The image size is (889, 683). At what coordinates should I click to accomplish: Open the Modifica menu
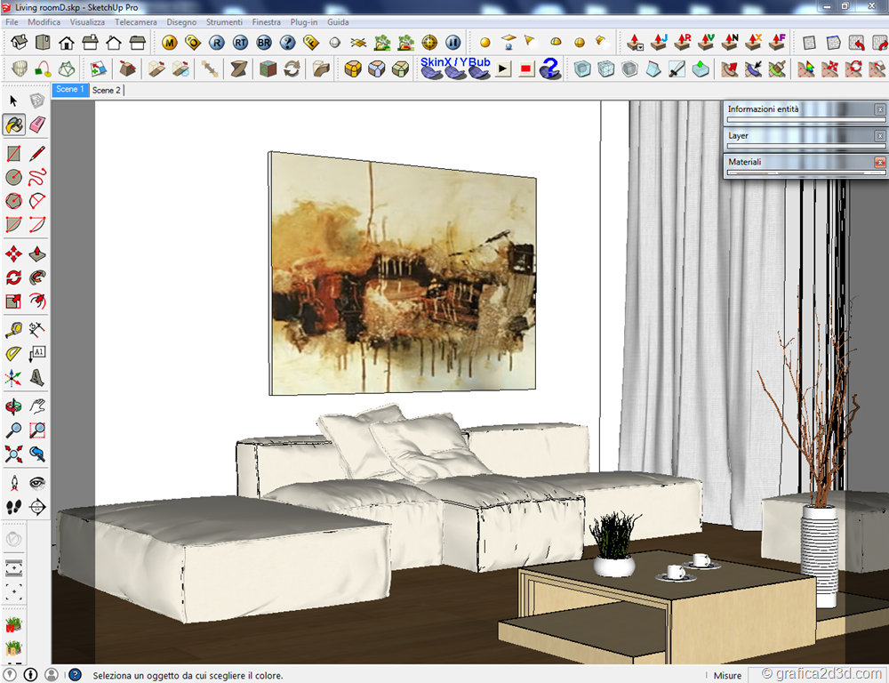click(44, 22)
